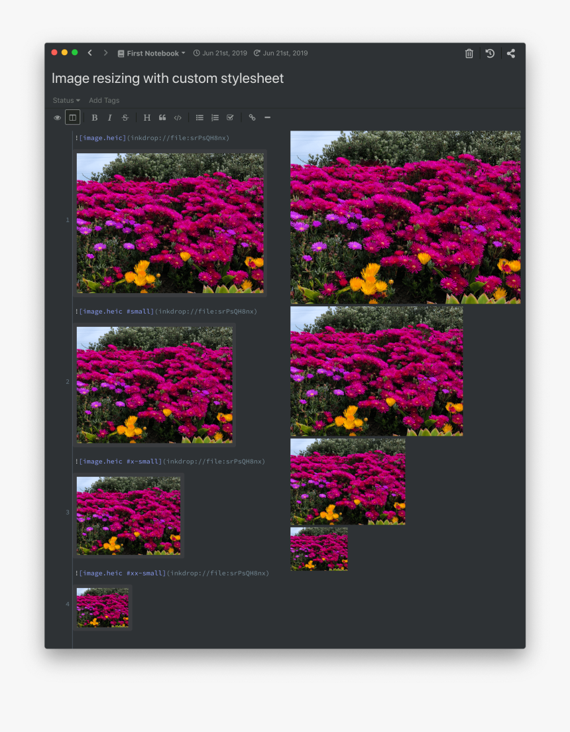
Task: Insert a task list checkbox item
Action: 229,117
